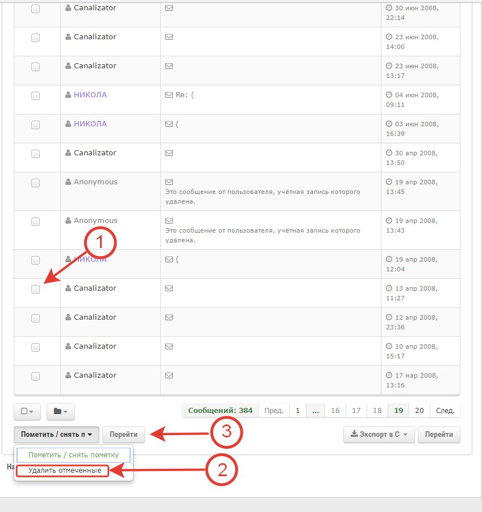The height and width of the screenshot is (512, 482).
Task: Expand the 'Экспорт в CSV' dropdown
Action: (x=379, y=435)
